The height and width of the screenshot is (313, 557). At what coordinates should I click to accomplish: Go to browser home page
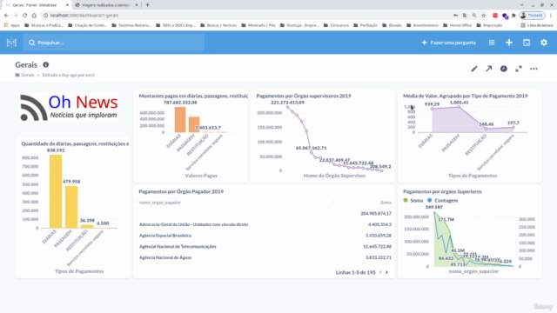coord(34,16)
